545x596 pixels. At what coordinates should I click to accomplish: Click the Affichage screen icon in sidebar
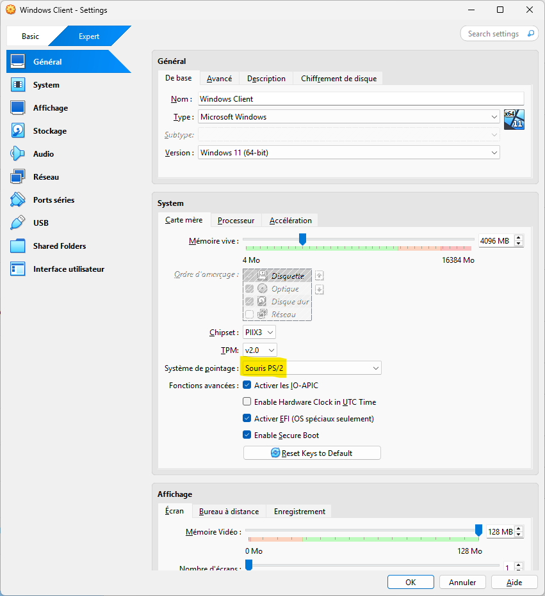[x=17, y=108]
